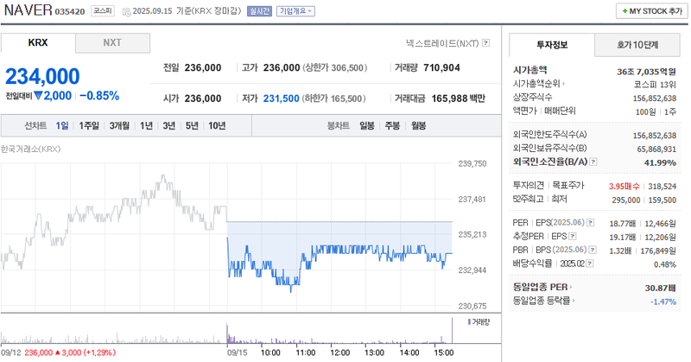This screenshot has width=691, height=362.
Task: Click the 거래량 value 710,904
Action: tap(441, 68)
